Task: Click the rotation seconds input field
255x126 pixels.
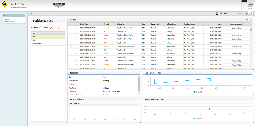Action: [53, 28]
